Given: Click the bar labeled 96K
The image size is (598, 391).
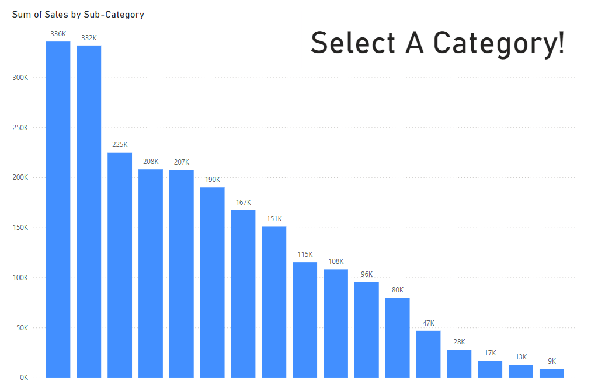Looking at the screenshot, I should pyautogui.click(x=367, y=329).
